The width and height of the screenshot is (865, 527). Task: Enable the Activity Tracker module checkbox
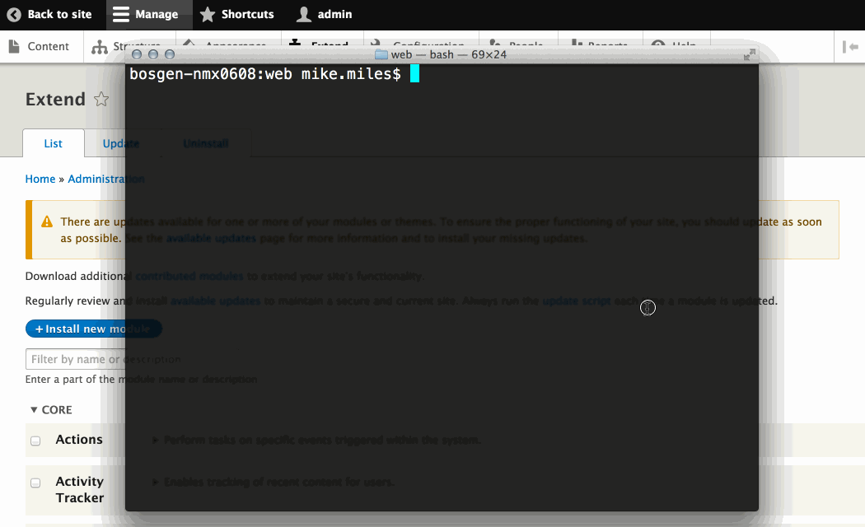tap(35, 483)
